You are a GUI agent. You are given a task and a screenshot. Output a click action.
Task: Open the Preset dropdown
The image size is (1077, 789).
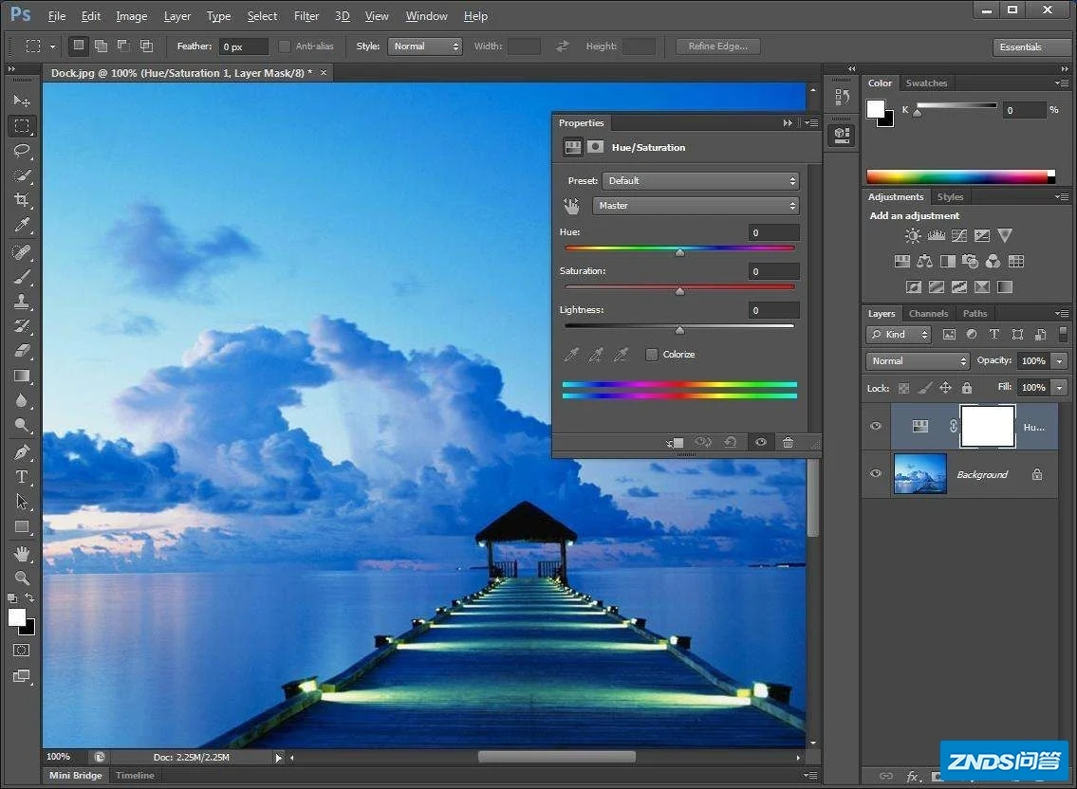pos(700,181)
